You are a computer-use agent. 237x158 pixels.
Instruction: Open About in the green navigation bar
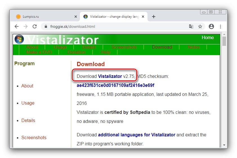(32, 47)
